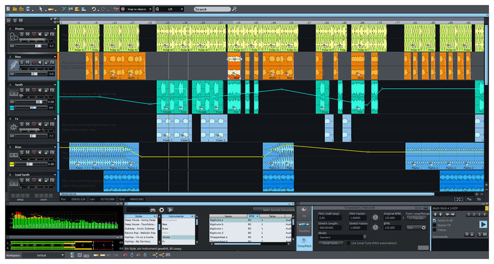Image resolution: width=494 pixels, height=264 pixels.
Task: Expand the Synth track name dropdown arrow
Action: tap(55, 85)
